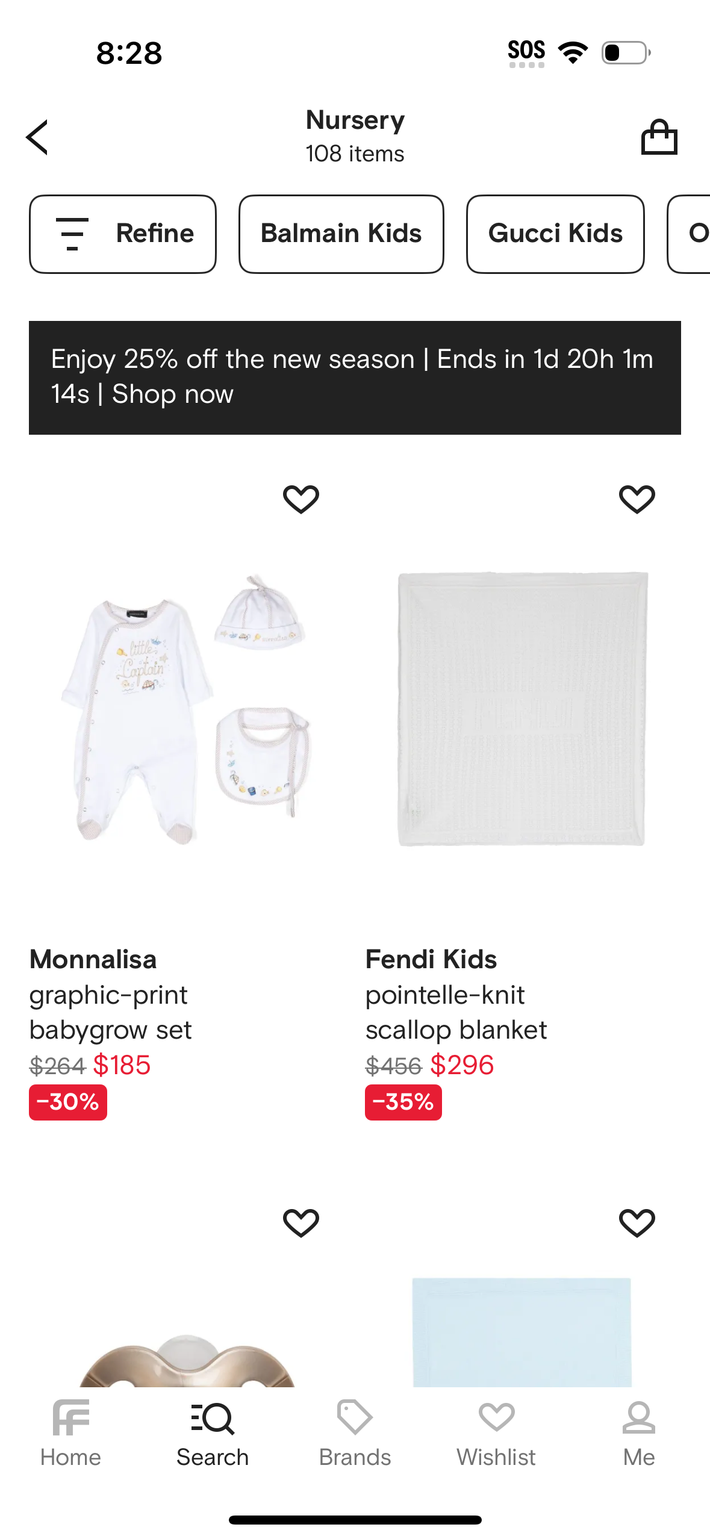
Task: Favorite the Fendi Kids blanket
Action: pos(637,499)
